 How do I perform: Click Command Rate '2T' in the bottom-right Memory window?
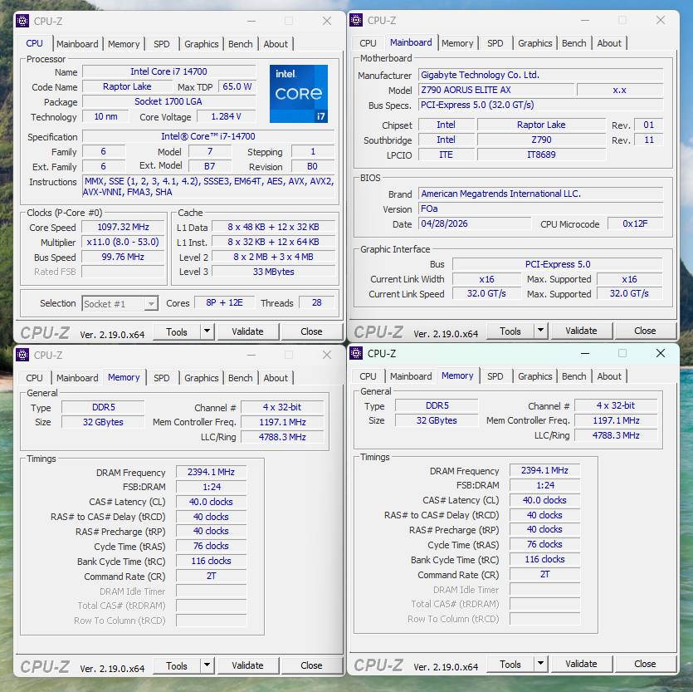click(545, 574)
